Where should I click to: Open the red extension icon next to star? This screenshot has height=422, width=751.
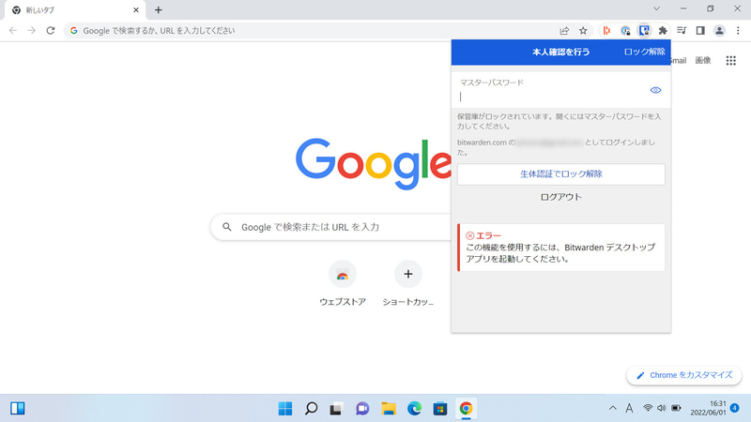[x=606, y=31]
